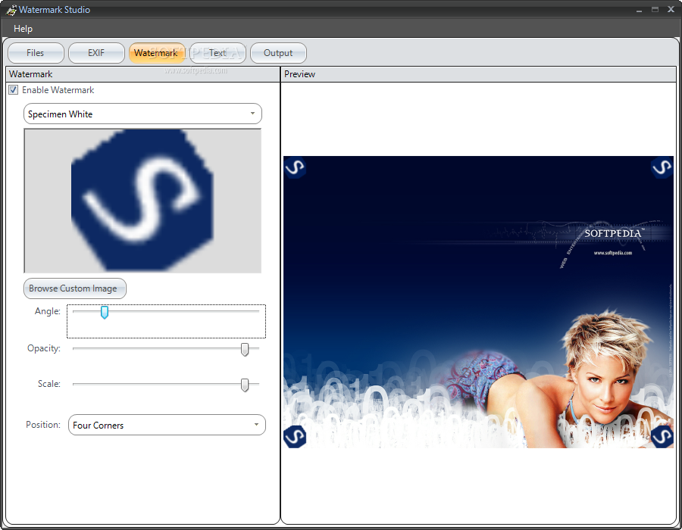Click the top-left watermark logo in preview
Screen dimensions: 682x530
pos(295,167)
